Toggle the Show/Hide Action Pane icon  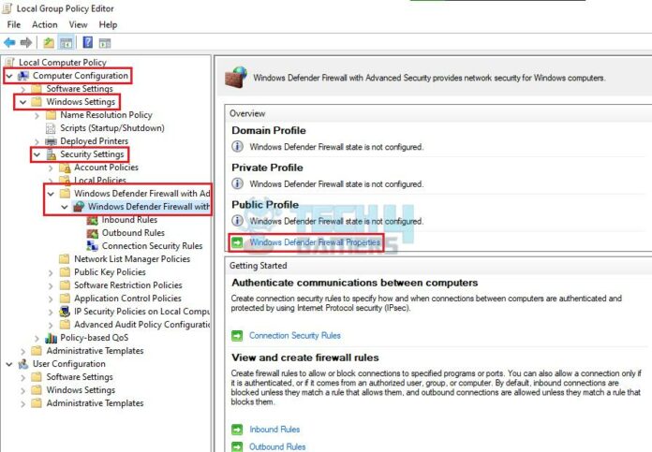[x=104, y=43]
